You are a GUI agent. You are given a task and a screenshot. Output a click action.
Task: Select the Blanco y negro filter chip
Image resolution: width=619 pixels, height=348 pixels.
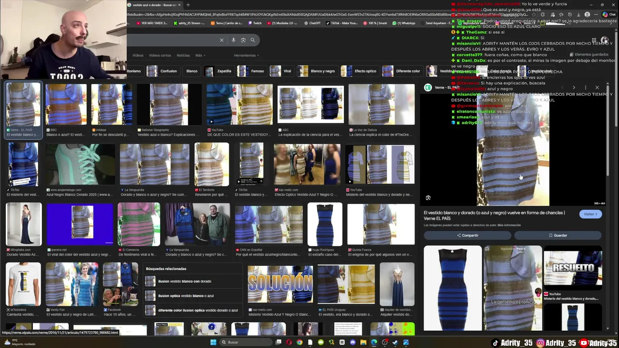(x=317, y=71)
